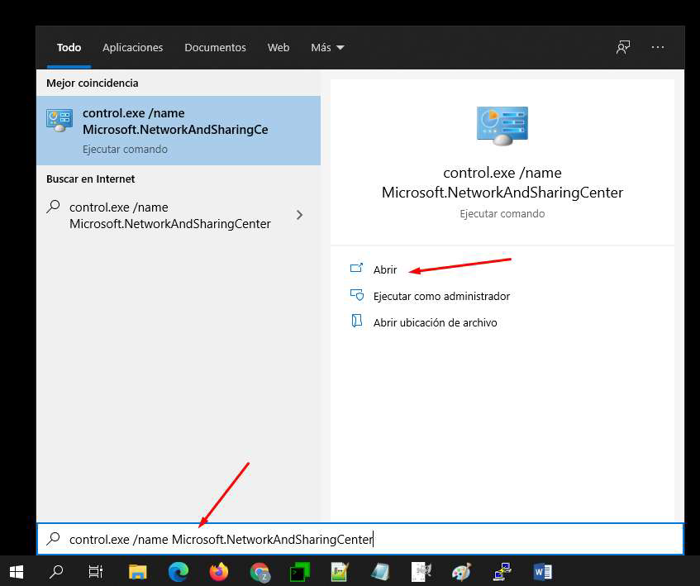Image resolution: width=700 pixels, height=586 pixels.
Task: Switch to the Aplicaciones tab
Action: tap(132, 47)
